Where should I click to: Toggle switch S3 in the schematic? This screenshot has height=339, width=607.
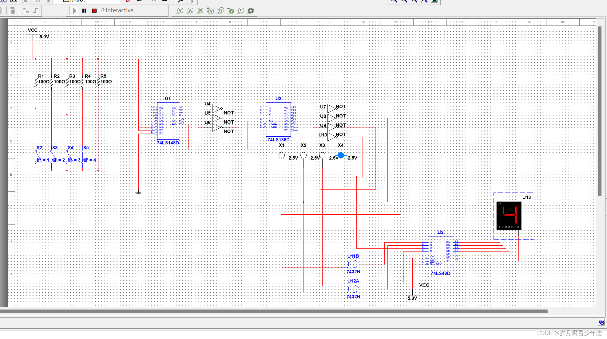(x=53, y=156)
